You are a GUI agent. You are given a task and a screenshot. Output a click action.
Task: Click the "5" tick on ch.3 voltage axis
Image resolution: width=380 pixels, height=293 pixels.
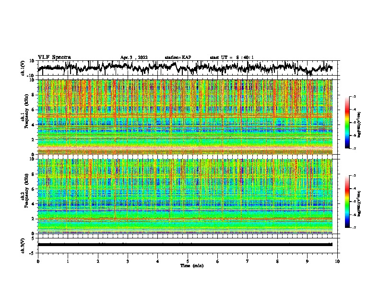point(34,238)
